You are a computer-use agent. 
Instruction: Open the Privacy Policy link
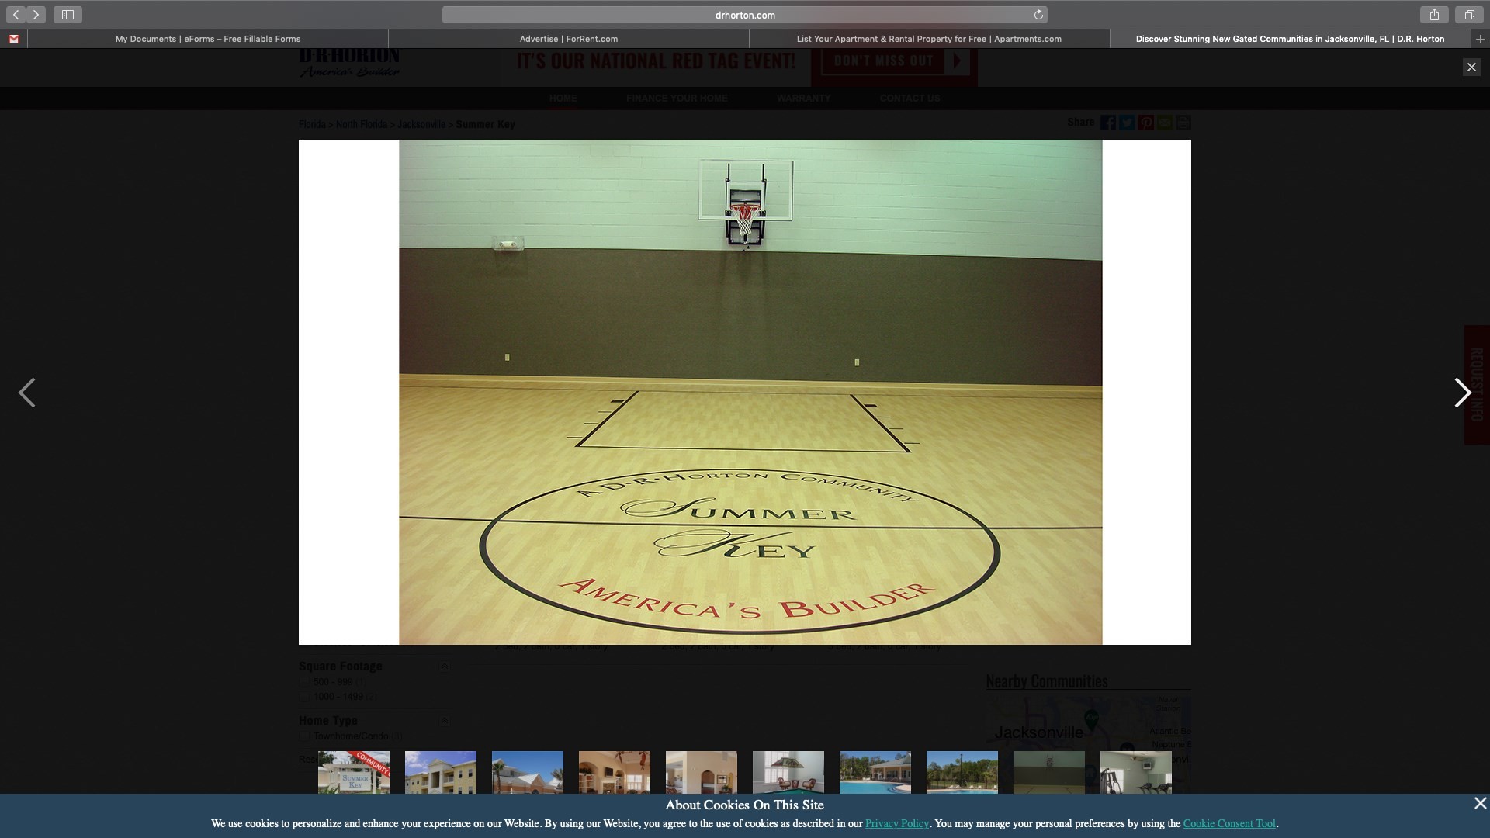click(x=896, y=824)
